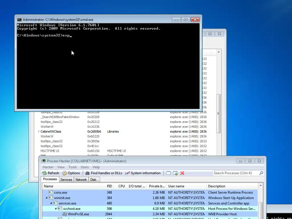Click PID 2944 cell
Image resolution: width=292 pixels, height=219 pixels.
pos(108,214)
